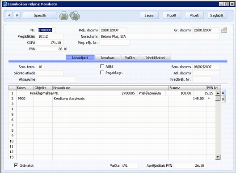This screenshot has height=173, width=236.
Task: Click Summa column header
Action: coord(187,88)
